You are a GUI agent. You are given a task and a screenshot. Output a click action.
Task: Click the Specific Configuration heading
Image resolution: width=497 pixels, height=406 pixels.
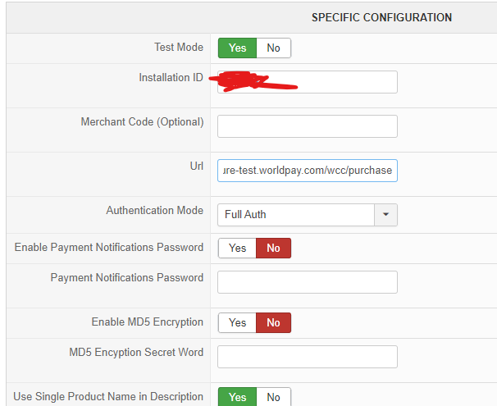381,17
